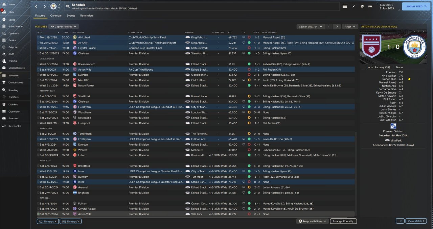Click the Manchester City club badge in top bar
The height and width of the screenshot is (229, 433).
53,6
